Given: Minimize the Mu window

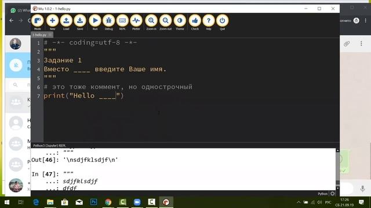Looking at the screenshot, I should pos(305,9).
